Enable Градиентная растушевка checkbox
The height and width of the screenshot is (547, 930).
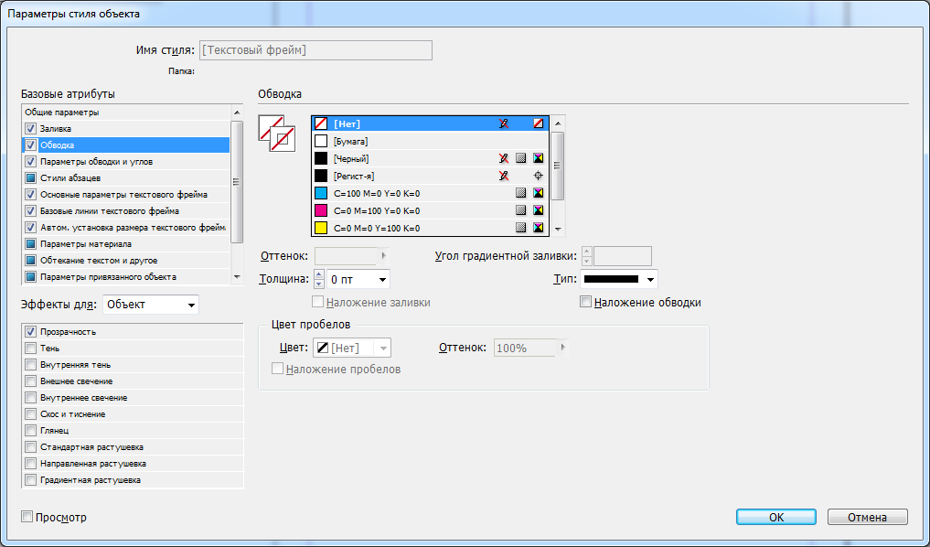click(x=31, y=480)
